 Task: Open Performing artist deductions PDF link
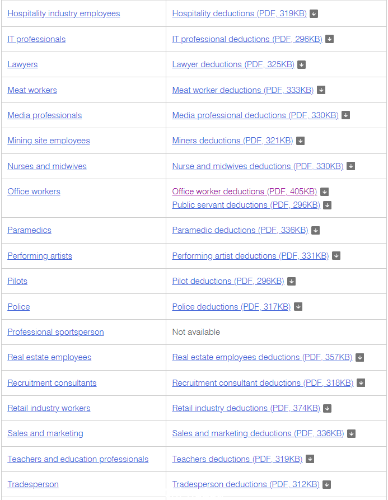251,256
